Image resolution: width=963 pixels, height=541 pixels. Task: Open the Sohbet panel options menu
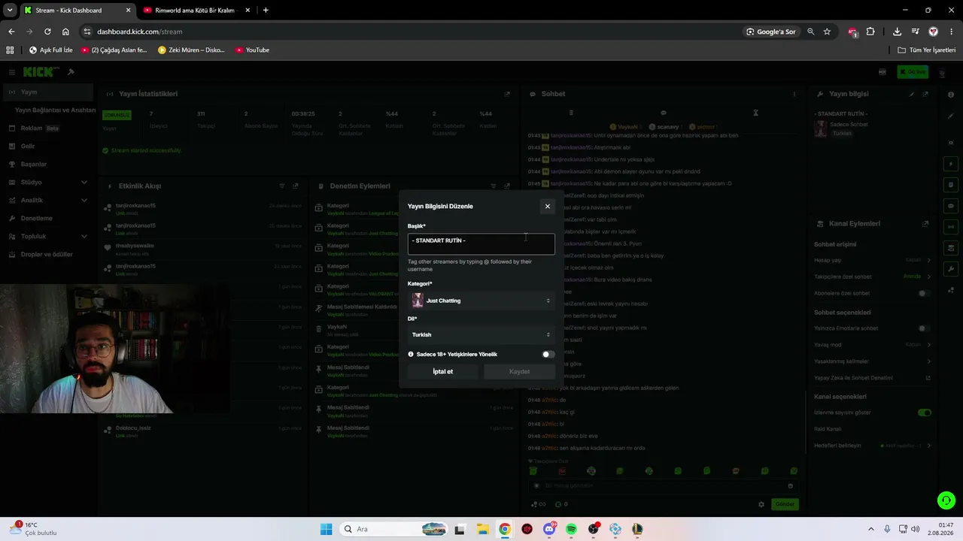click(794, 94)
